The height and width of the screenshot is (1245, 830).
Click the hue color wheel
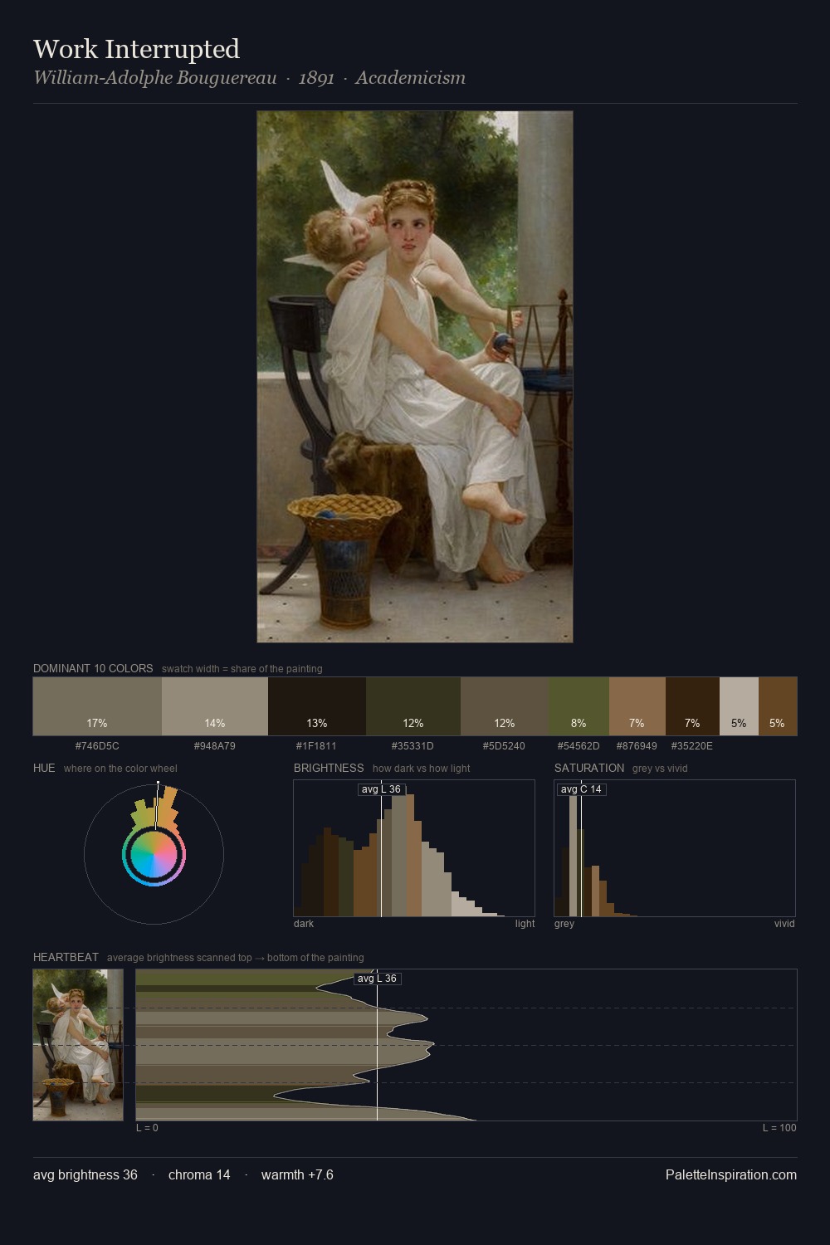coord(154,854)
